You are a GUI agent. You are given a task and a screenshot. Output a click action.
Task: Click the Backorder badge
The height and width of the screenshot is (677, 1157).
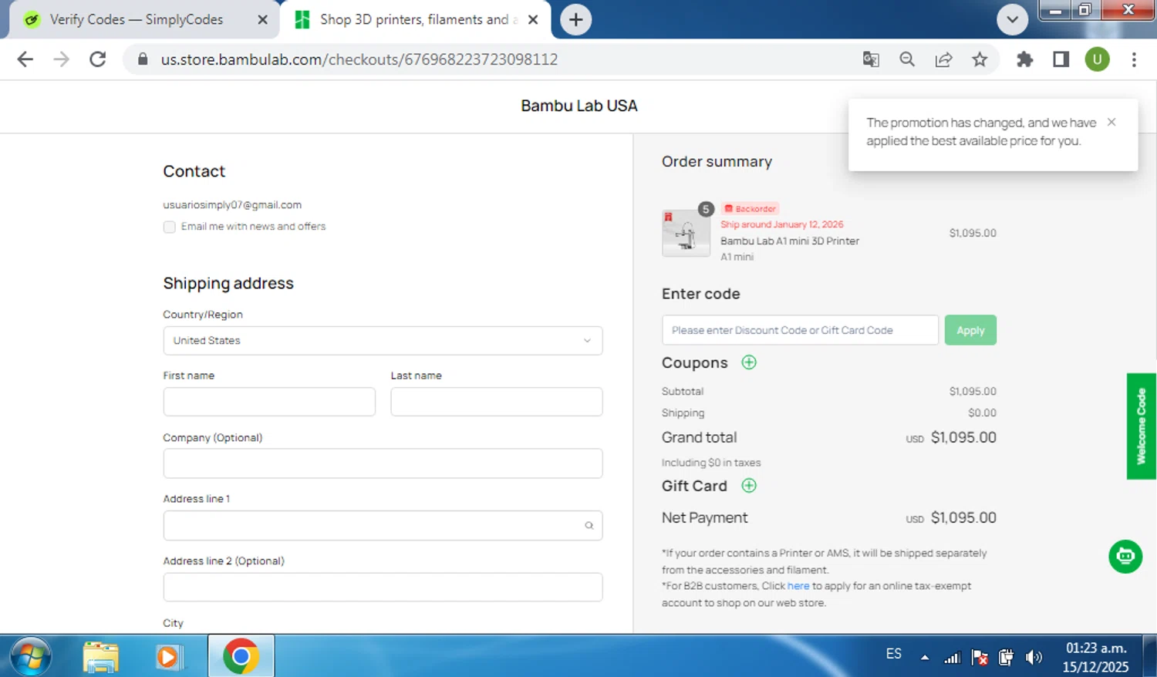[x=751, y=209]
